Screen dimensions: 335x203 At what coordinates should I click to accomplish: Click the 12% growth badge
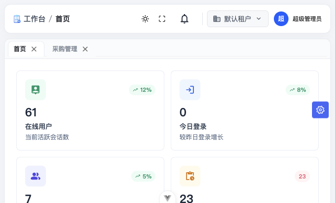[142, 90]
